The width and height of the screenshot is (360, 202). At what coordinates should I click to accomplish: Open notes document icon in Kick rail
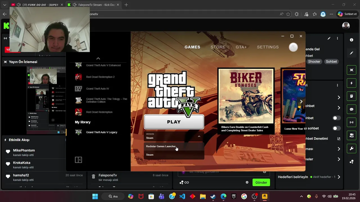click(x=352, y=96)
